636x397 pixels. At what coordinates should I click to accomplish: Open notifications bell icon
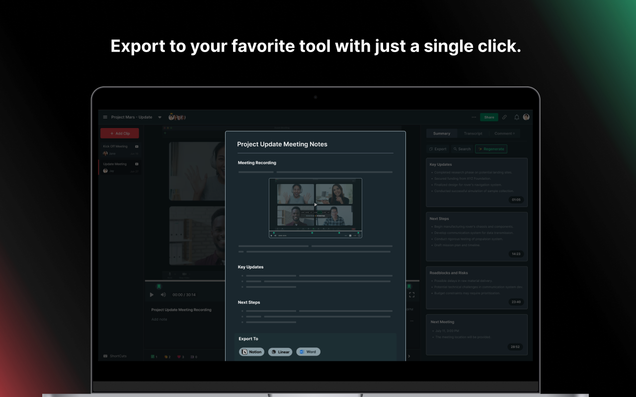click(x=517, y=117)
